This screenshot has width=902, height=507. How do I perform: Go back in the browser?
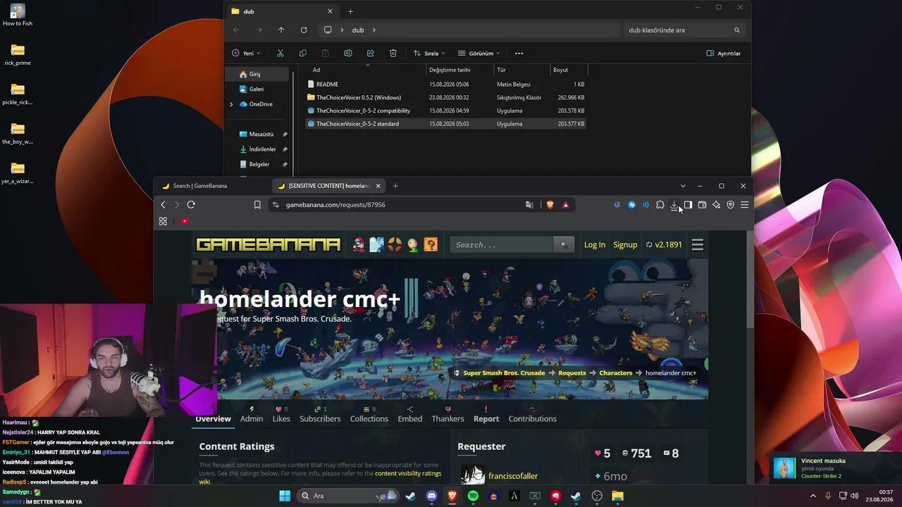coord(163,205)
